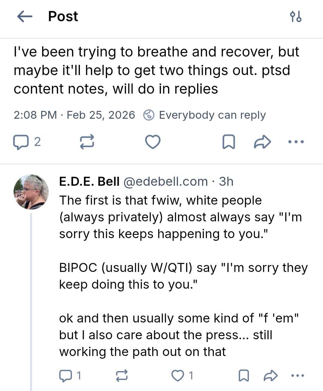Visit the @edebell.com handle

(165, 182)
